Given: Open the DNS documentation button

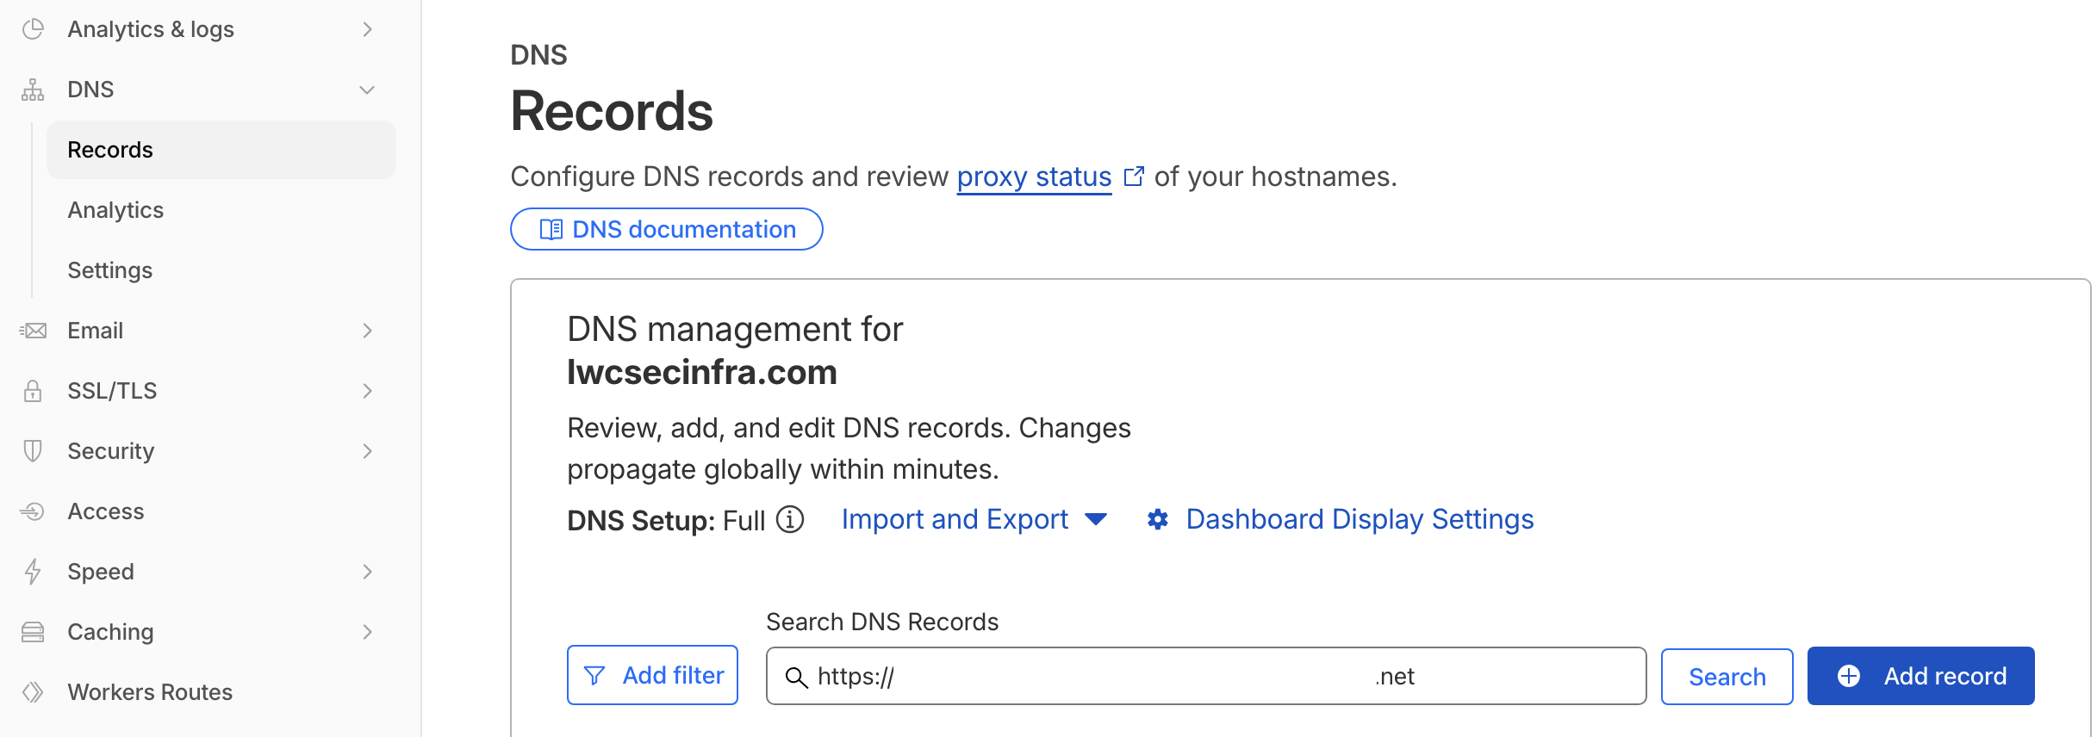Looking at the screenshot, I should (x=667, y=229).
